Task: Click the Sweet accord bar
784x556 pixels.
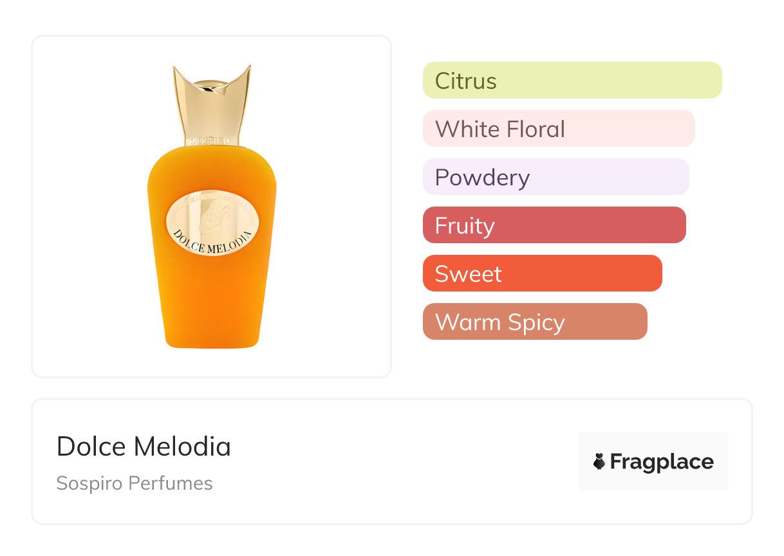Action: (x=542, y=273)
